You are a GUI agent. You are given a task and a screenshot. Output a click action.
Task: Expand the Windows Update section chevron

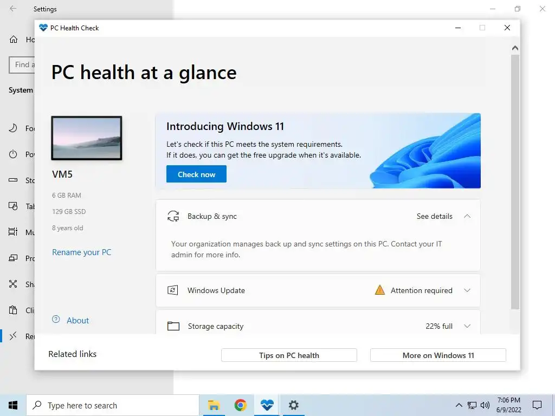pos(467,290)
